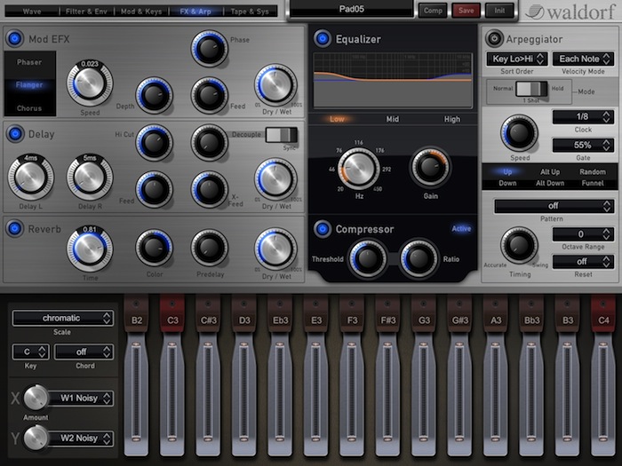622x466 pixels.
Task: Click the Equalizer Gain knob
Action: pyautogui.click(x=430, y=166)
